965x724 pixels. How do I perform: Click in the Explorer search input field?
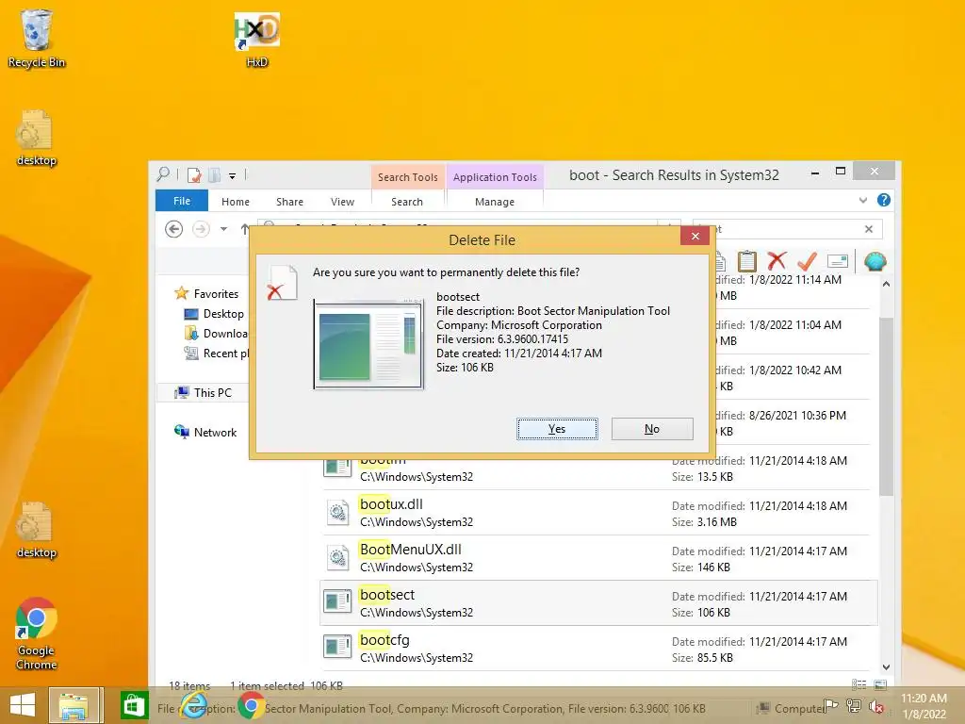tap(788, 229)
